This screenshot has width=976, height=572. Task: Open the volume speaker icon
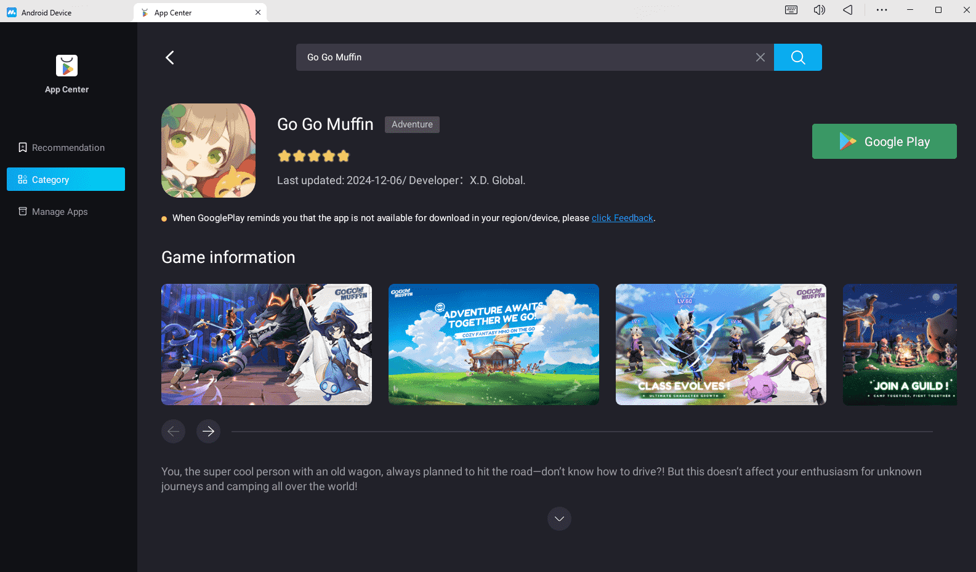click(x=820, y=10)
